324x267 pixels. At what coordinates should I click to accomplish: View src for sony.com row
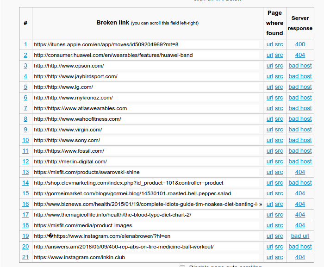click(279, 140)
